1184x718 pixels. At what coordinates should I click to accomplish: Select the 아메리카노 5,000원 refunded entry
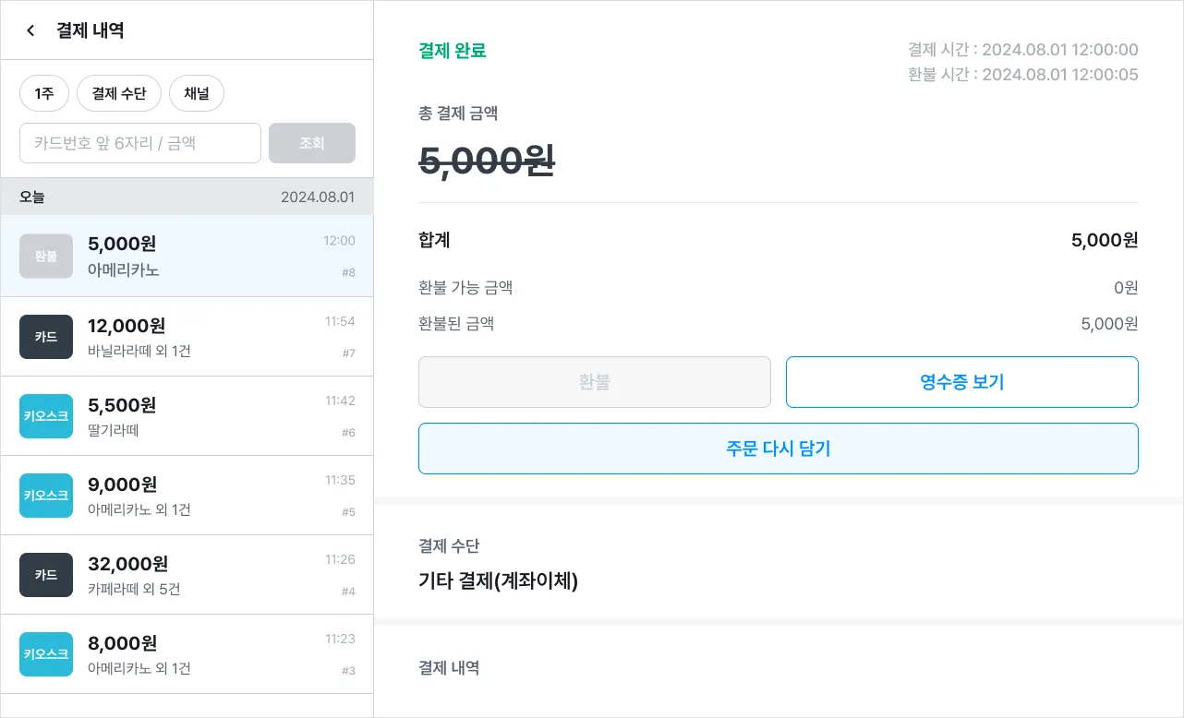[x=212, y=257]
